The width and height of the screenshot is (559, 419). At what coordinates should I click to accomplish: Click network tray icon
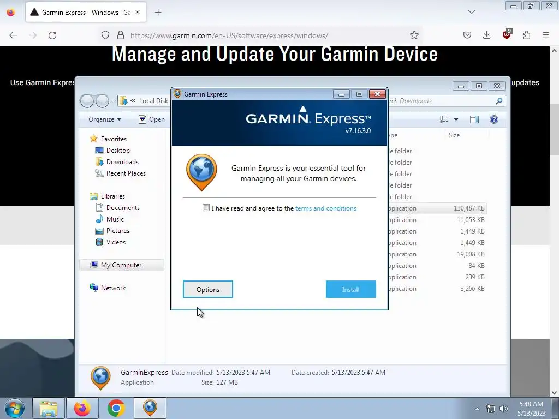491,409
